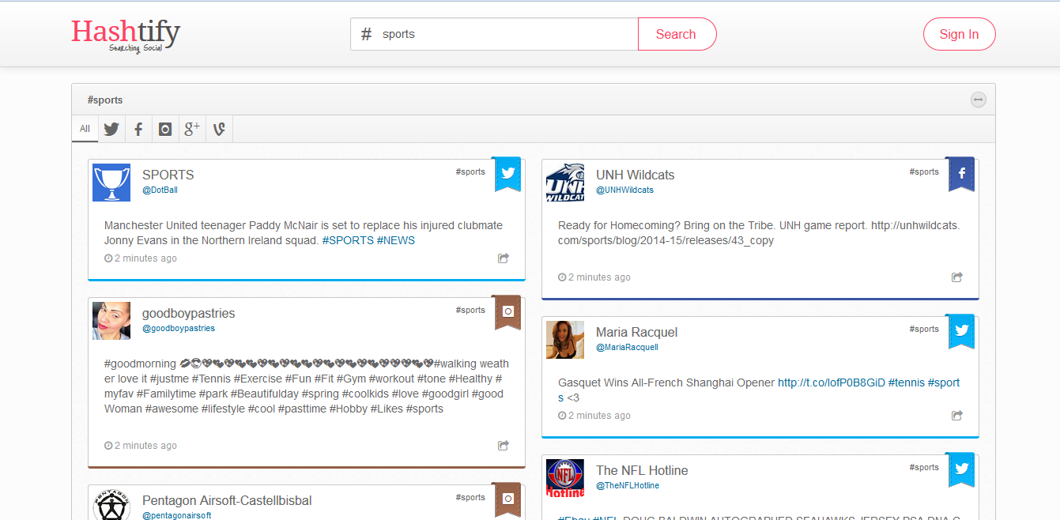The image size is (1060, 520).
Task: Open the #NEWS hashtag link
Action: (396, 240)
